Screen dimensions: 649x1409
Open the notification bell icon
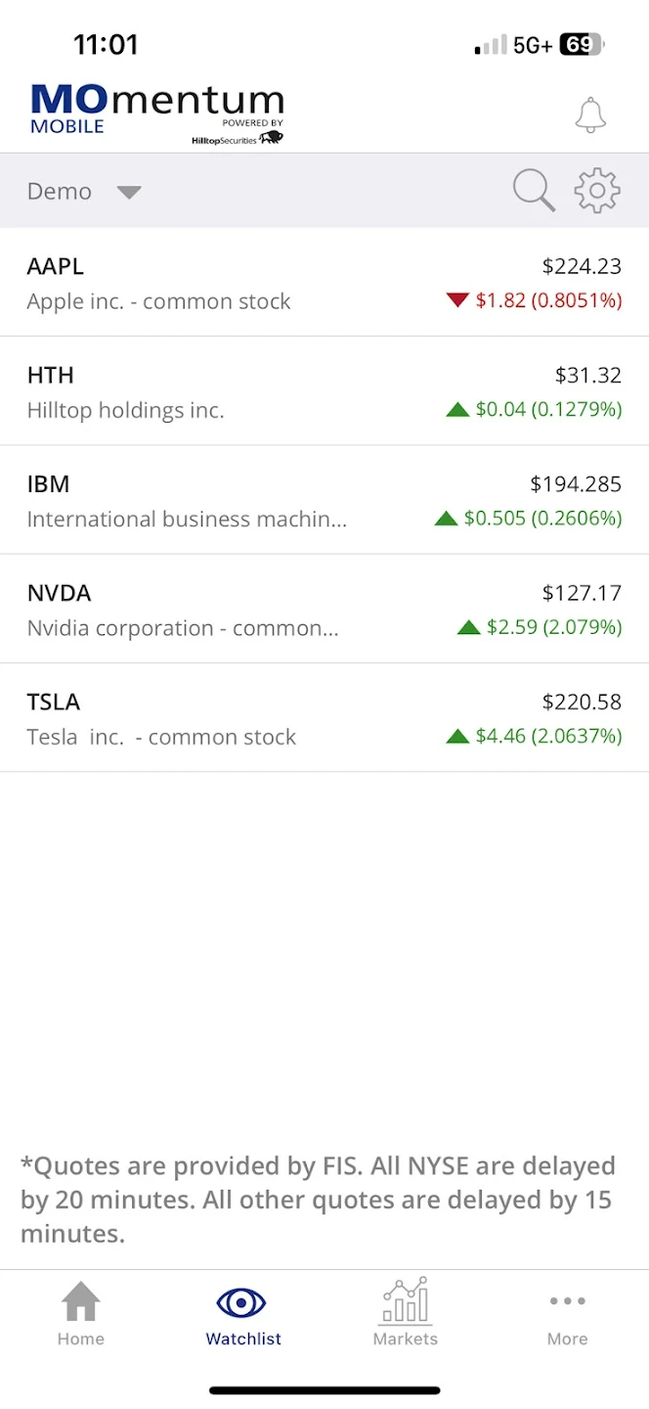[x=590, y=114]
